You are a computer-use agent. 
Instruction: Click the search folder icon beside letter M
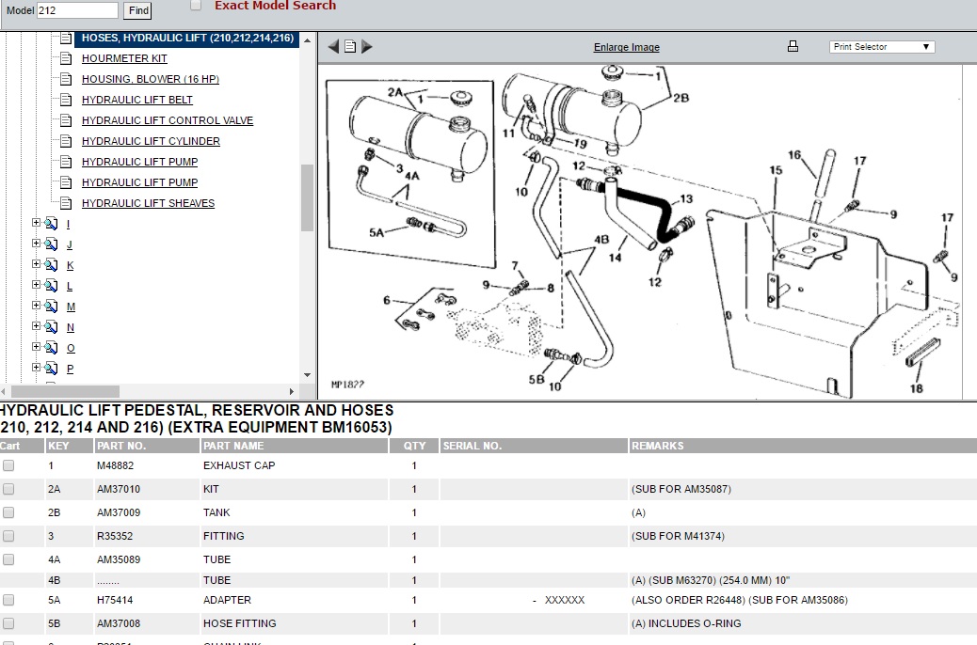pyautogui.click(x=51, y=307)
